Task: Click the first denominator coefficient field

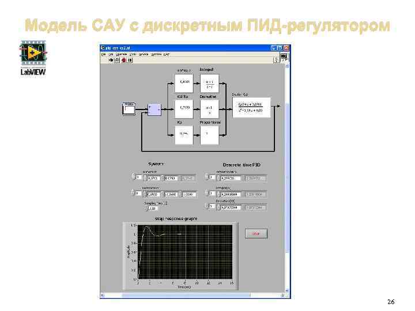Action: 153,195
